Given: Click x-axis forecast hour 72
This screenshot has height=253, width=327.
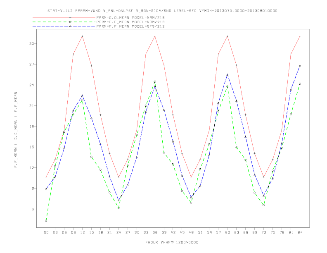Looking at the screenshot, I should (263, 232).
